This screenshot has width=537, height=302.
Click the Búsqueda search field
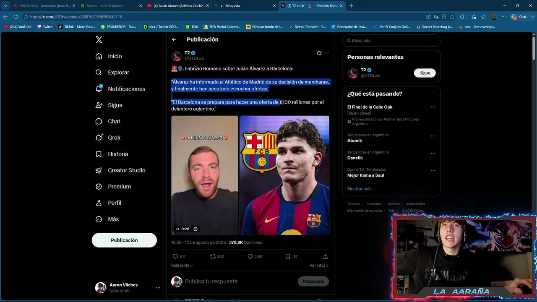(x=391, y=41)
